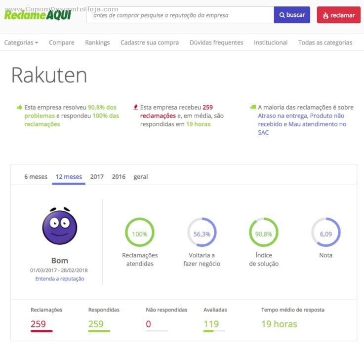Viewport: 364px width, 352px height.
Task: Click the green truck icon
Action: [x=253, y=107]
